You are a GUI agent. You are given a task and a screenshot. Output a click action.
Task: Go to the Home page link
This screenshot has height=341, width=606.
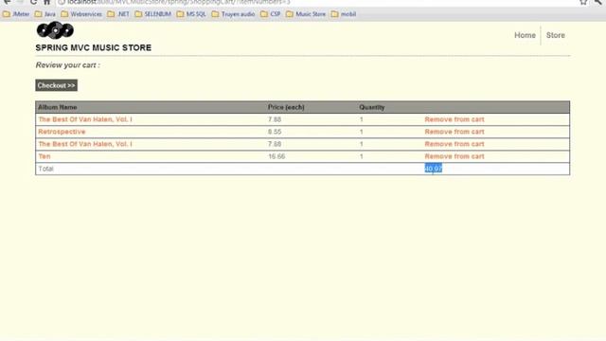click(x=525, y=35)
